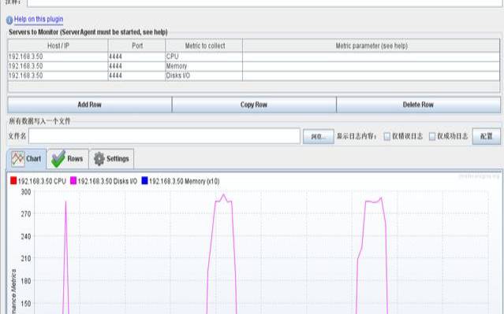Click the gear icon on Settings tab
This screenshot has width=504, height=314.
coord(99,159)
